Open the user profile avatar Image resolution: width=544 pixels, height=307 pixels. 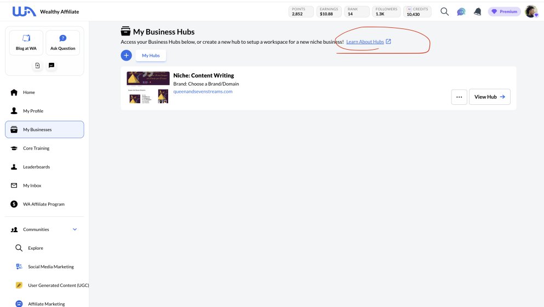pos(531,11)
